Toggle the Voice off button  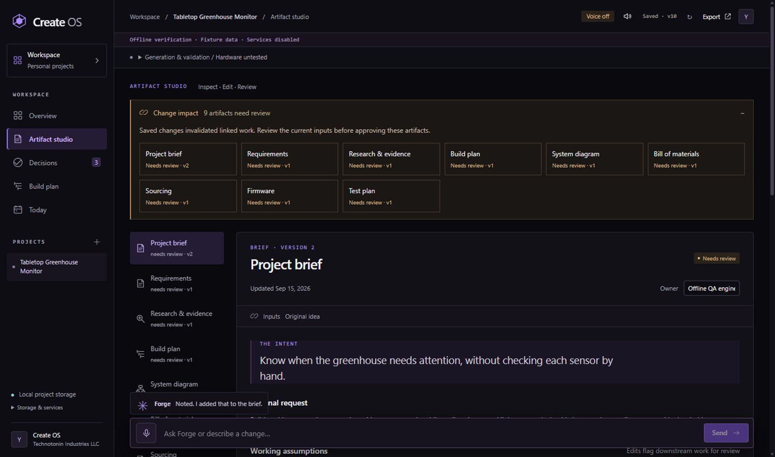[598, 16]
